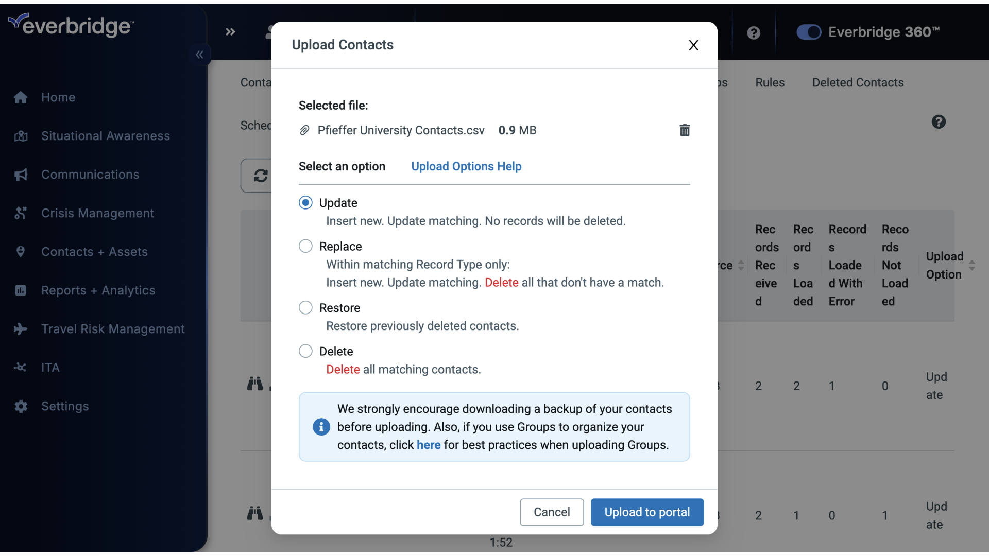This screenshot has height=556, width=989.
Task: Cancel the contact upload dialog
Action: click(x=552, y=512)
